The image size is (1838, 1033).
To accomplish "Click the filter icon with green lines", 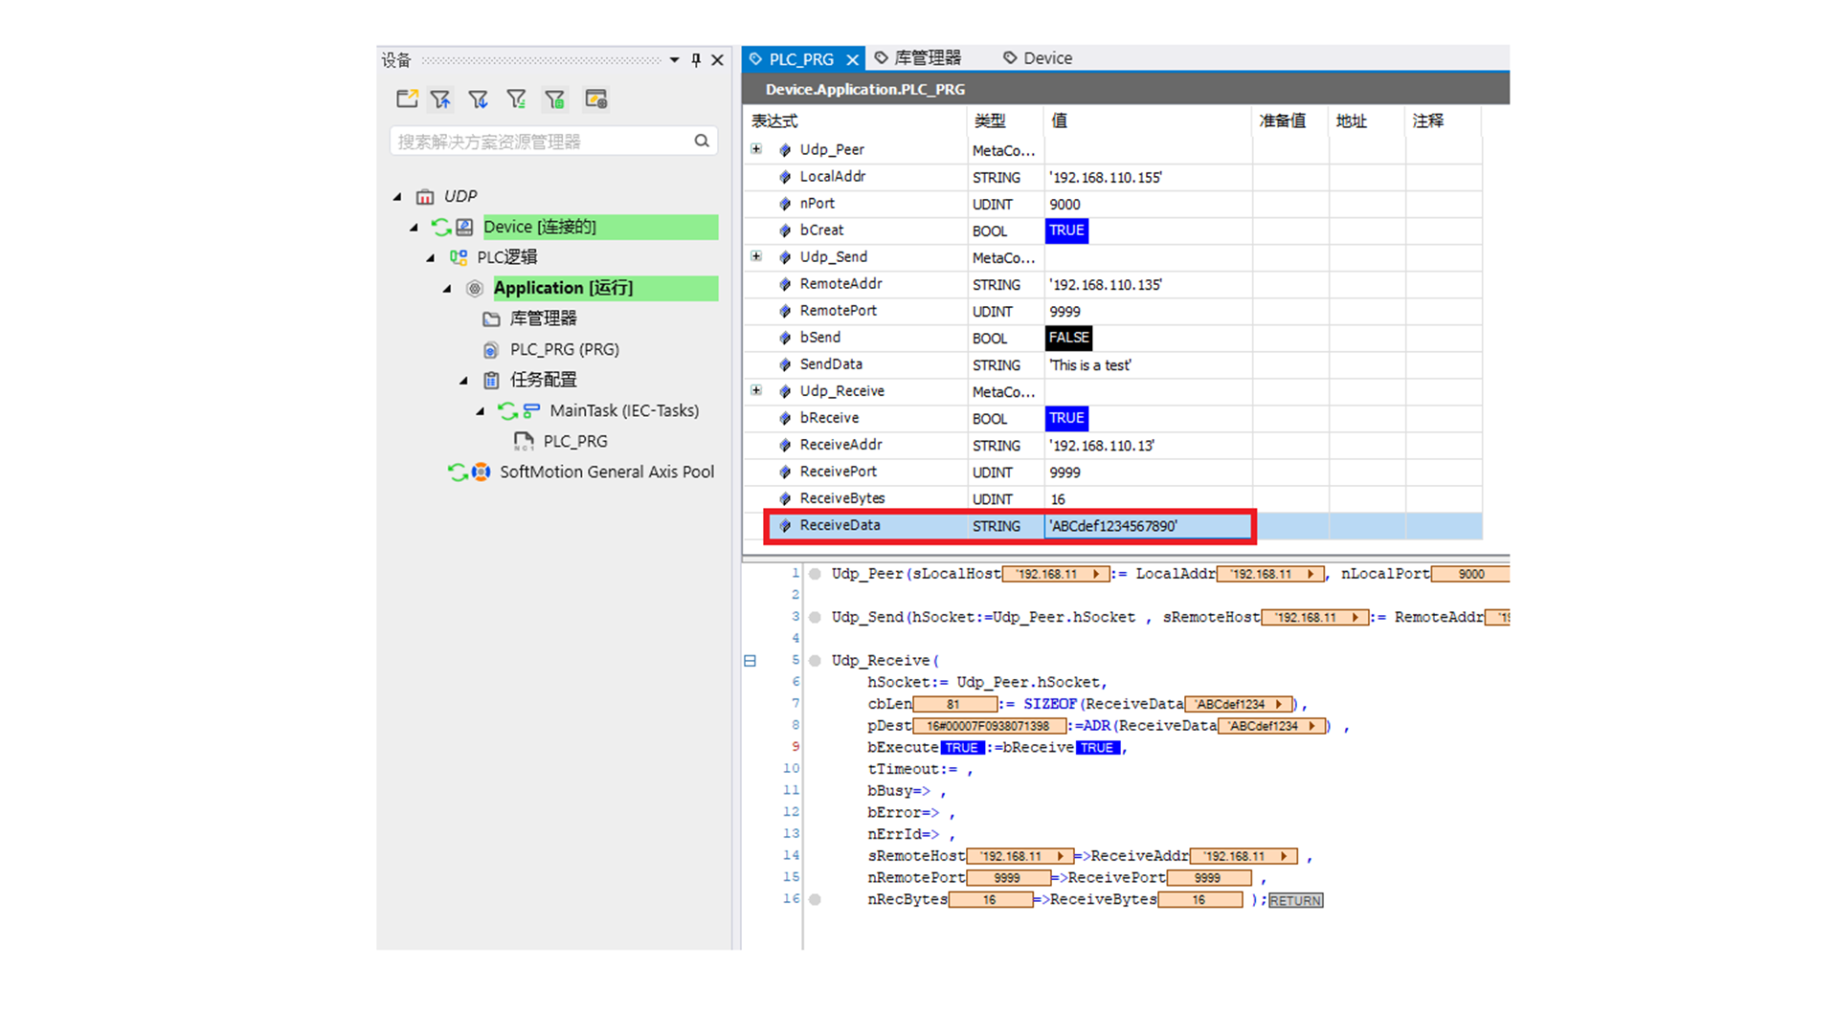I will (x=516, y=99).
